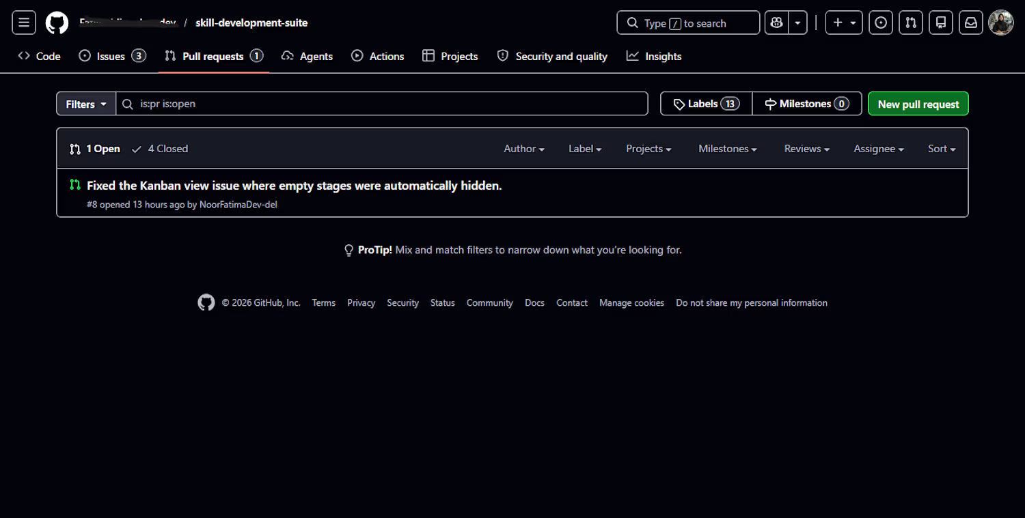Open the Milestones list
Screen dimensions: 1025x518
(x=806, y=104)
